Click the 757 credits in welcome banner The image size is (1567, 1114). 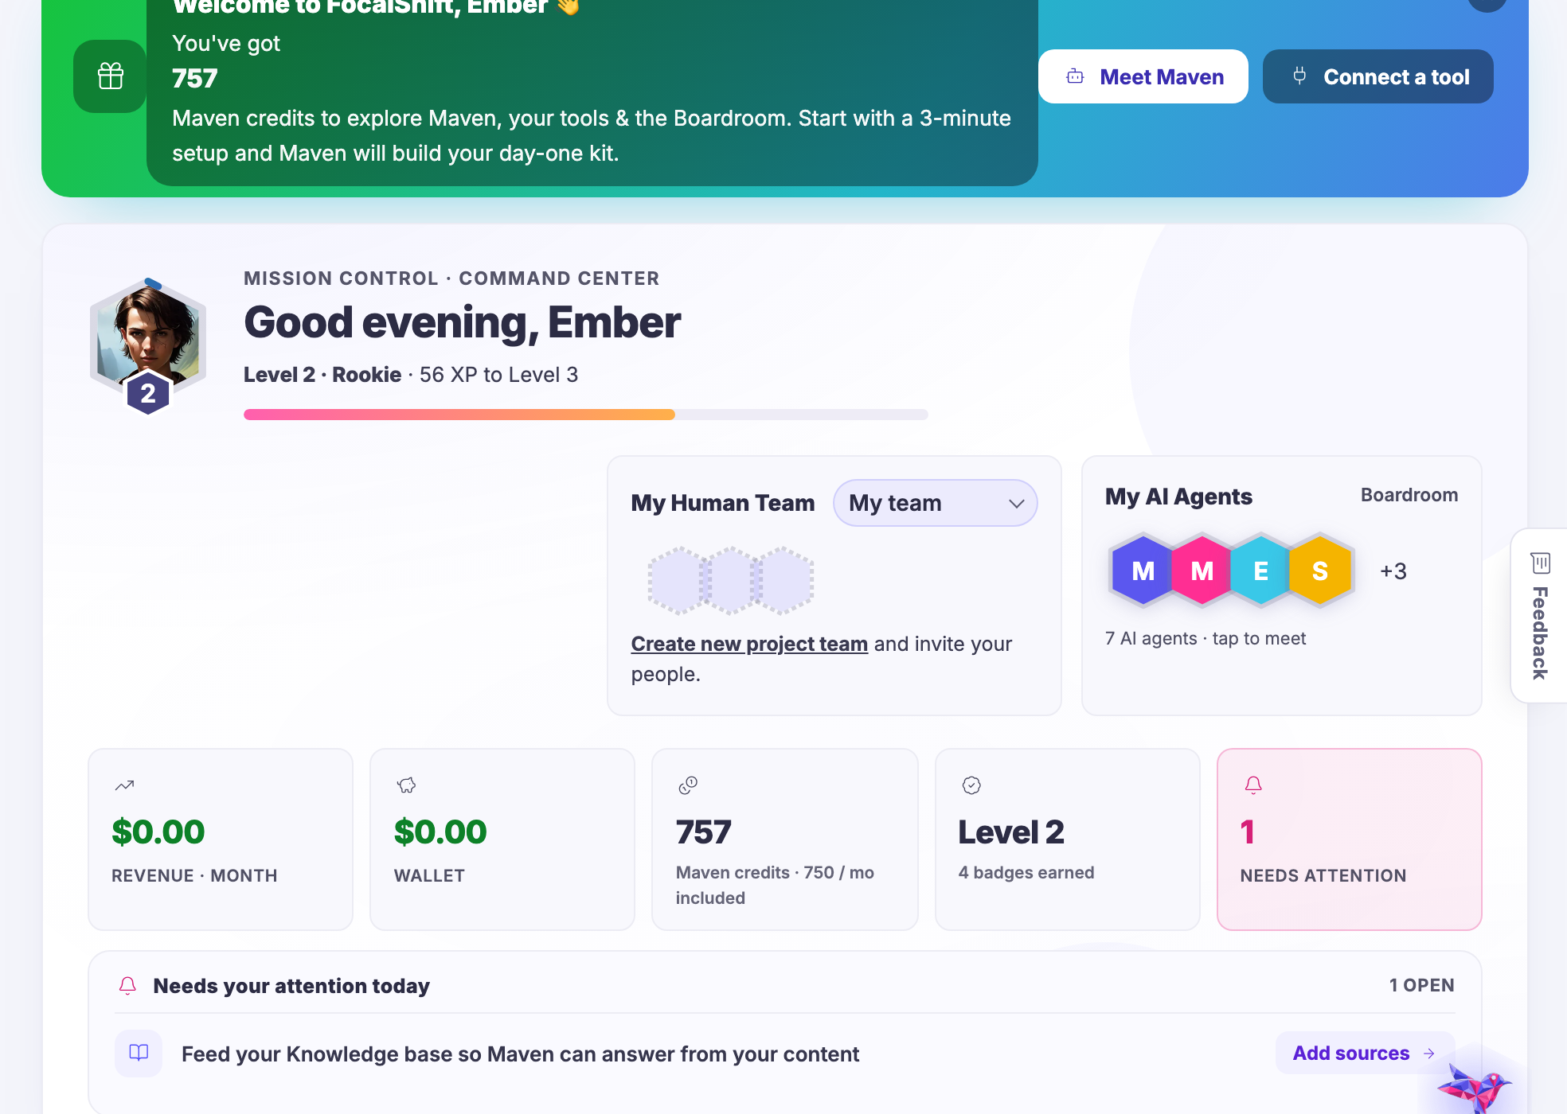[x=195, y=79]
